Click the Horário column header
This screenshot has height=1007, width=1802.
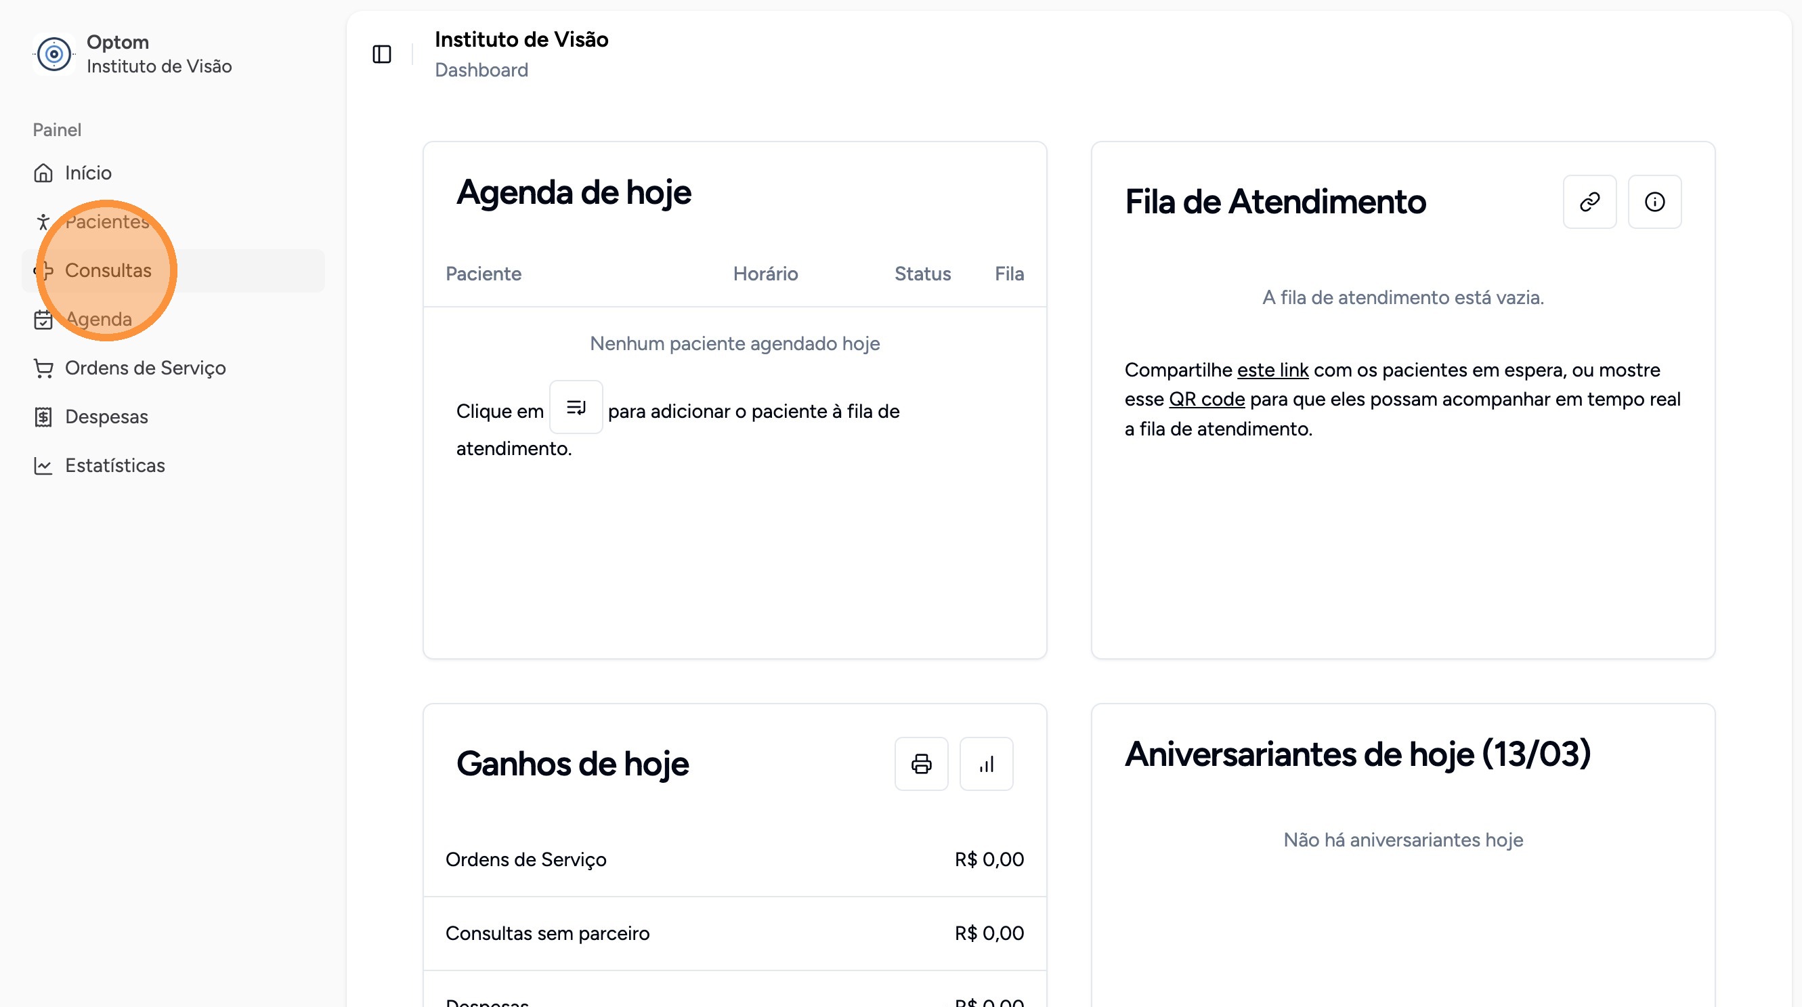click(765, 274)
